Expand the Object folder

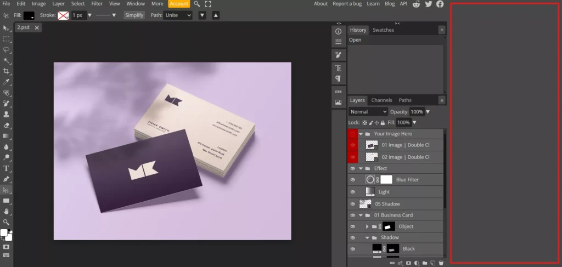click(367, 226)
